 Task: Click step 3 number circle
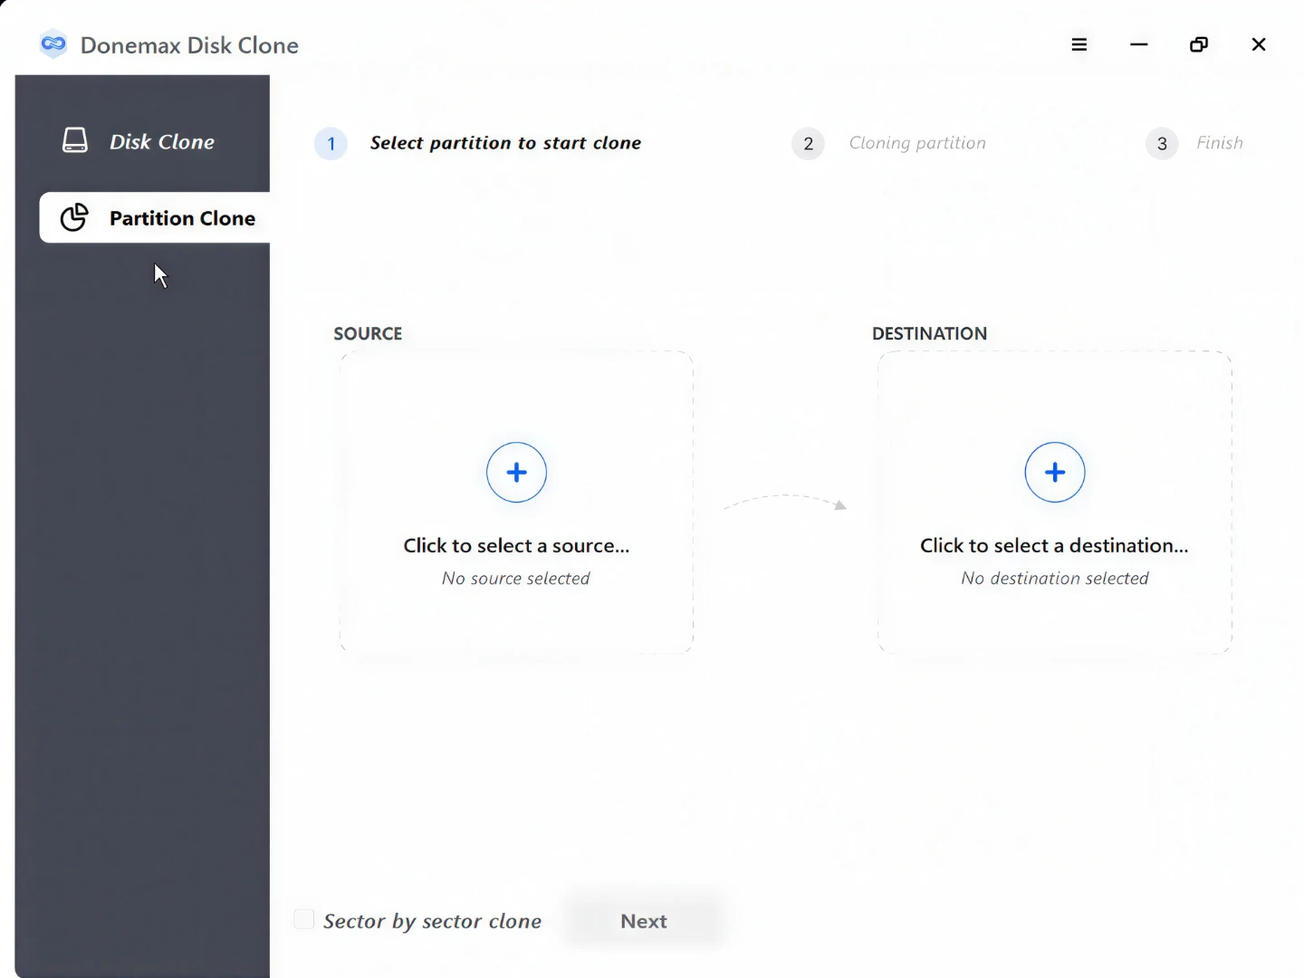pyautogui.click(x=1162, y=143)
